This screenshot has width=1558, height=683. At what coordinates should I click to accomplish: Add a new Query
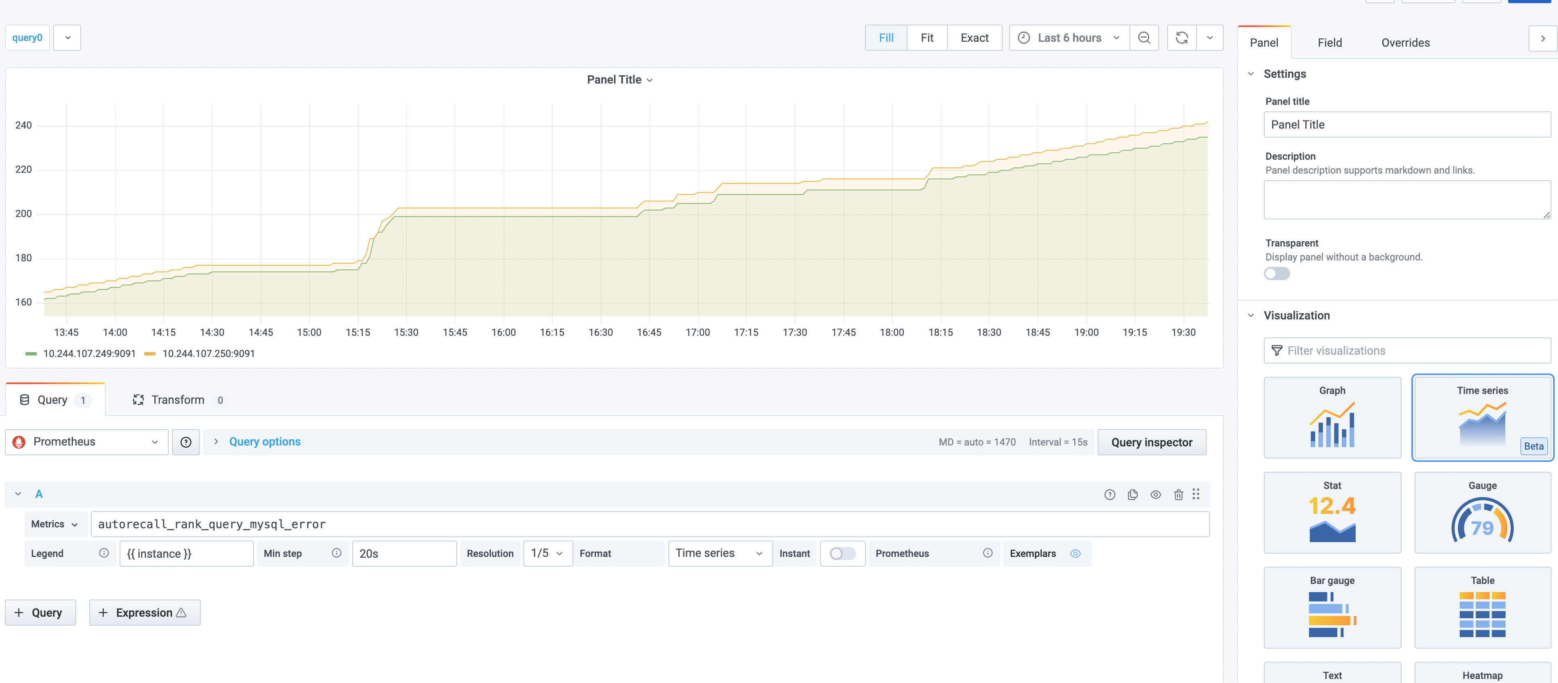pos(41,612)
